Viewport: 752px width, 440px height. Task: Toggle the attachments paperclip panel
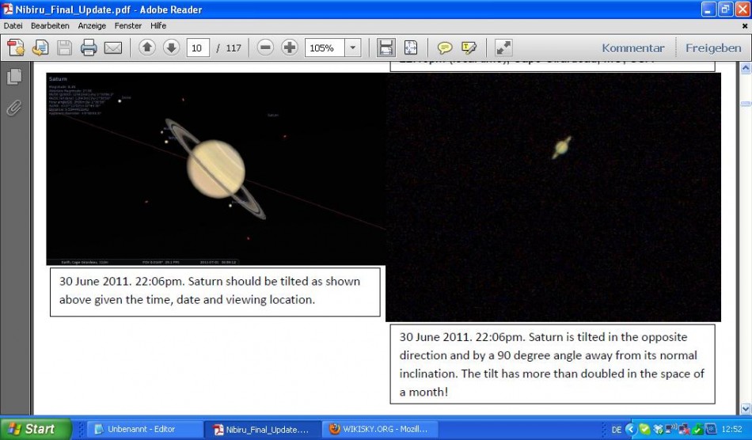[13, 108]
